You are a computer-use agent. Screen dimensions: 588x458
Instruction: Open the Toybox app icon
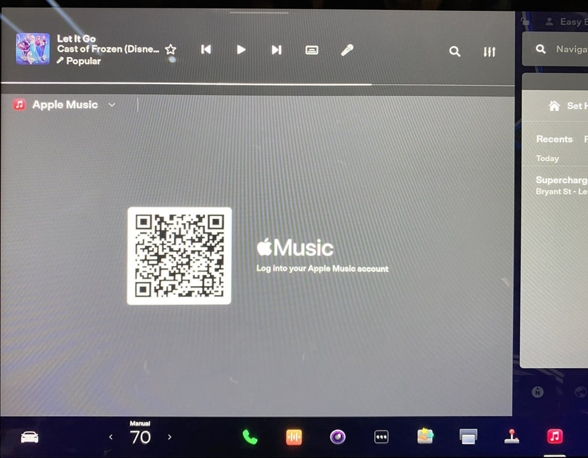[x=425, y=436]
